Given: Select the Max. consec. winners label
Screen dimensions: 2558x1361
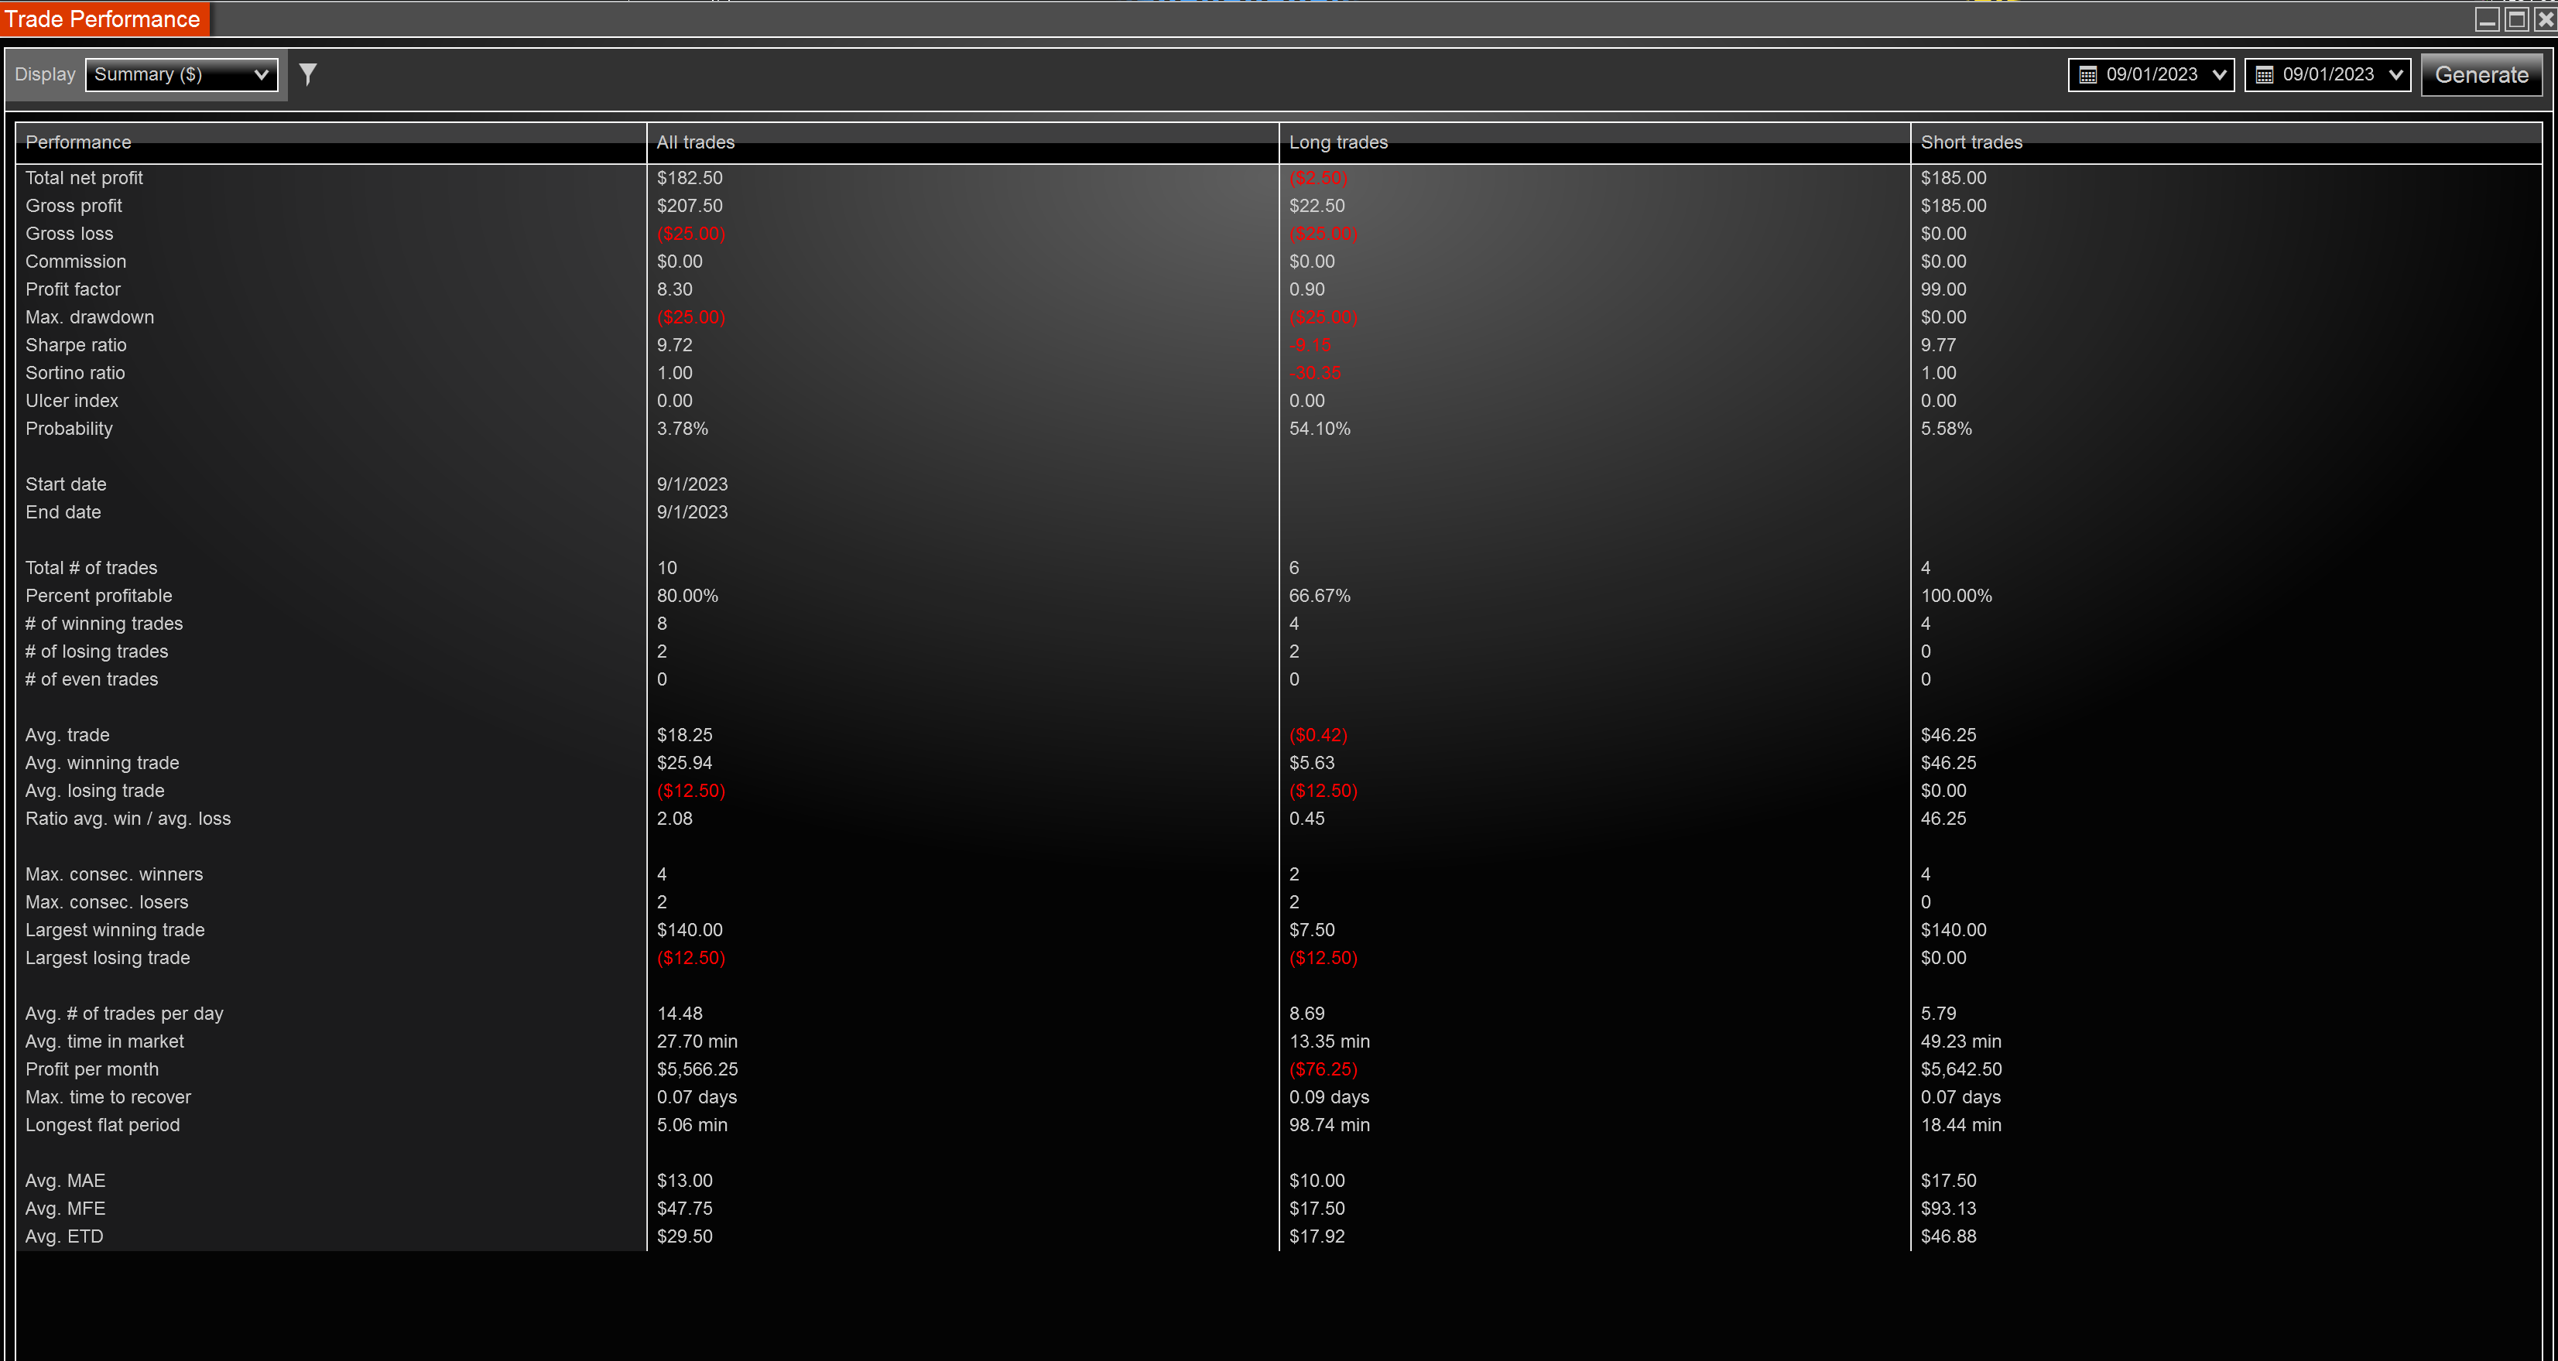Looking at the screenshot, I should 115,873.
